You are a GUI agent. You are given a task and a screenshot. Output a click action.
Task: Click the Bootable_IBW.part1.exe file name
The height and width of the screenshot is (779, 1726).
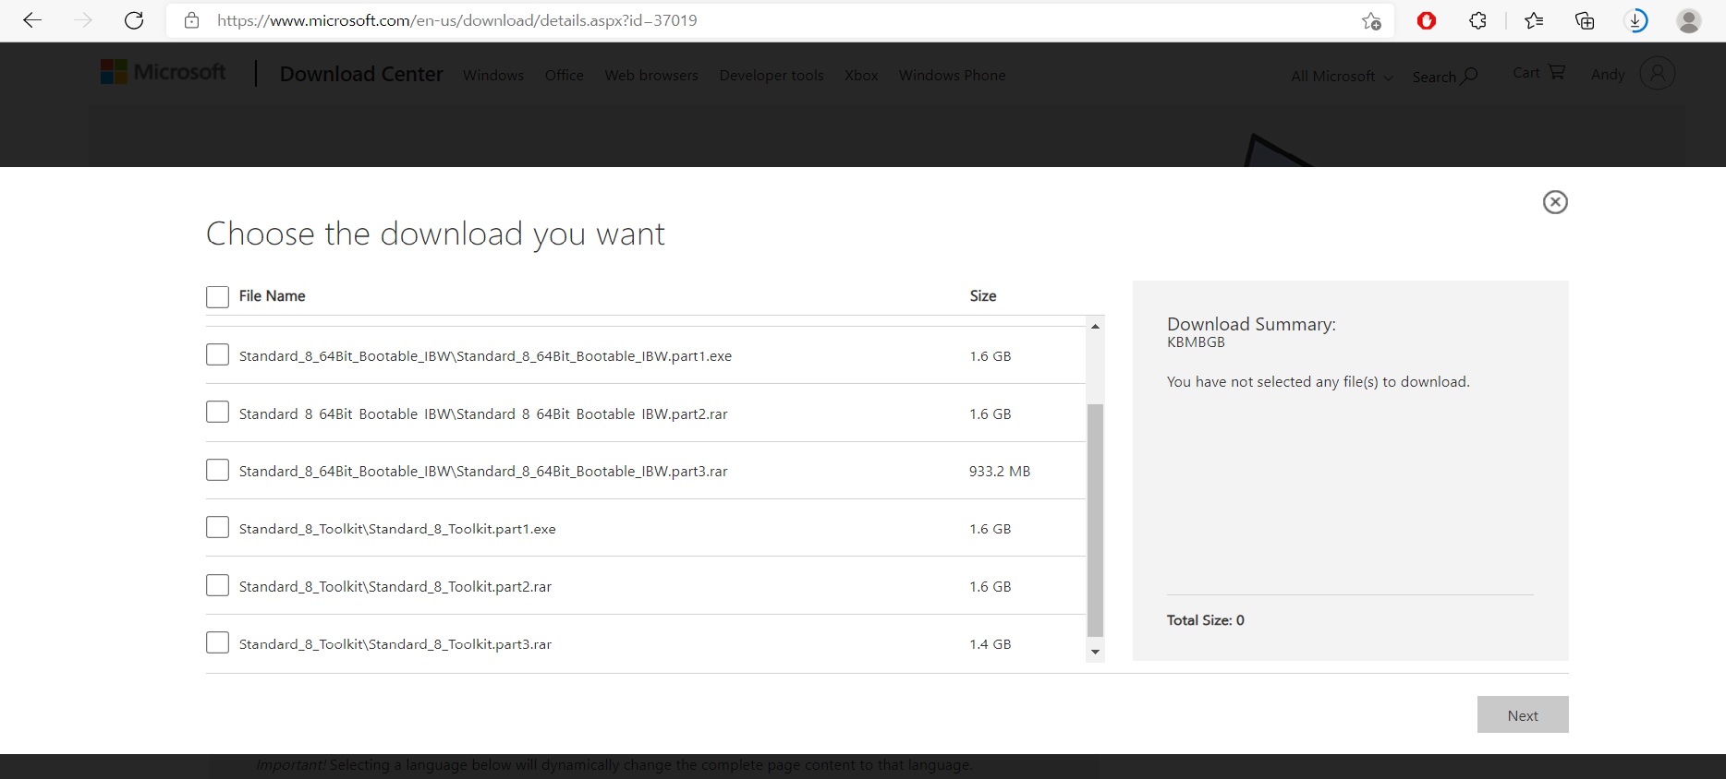(x=485, y=356)
